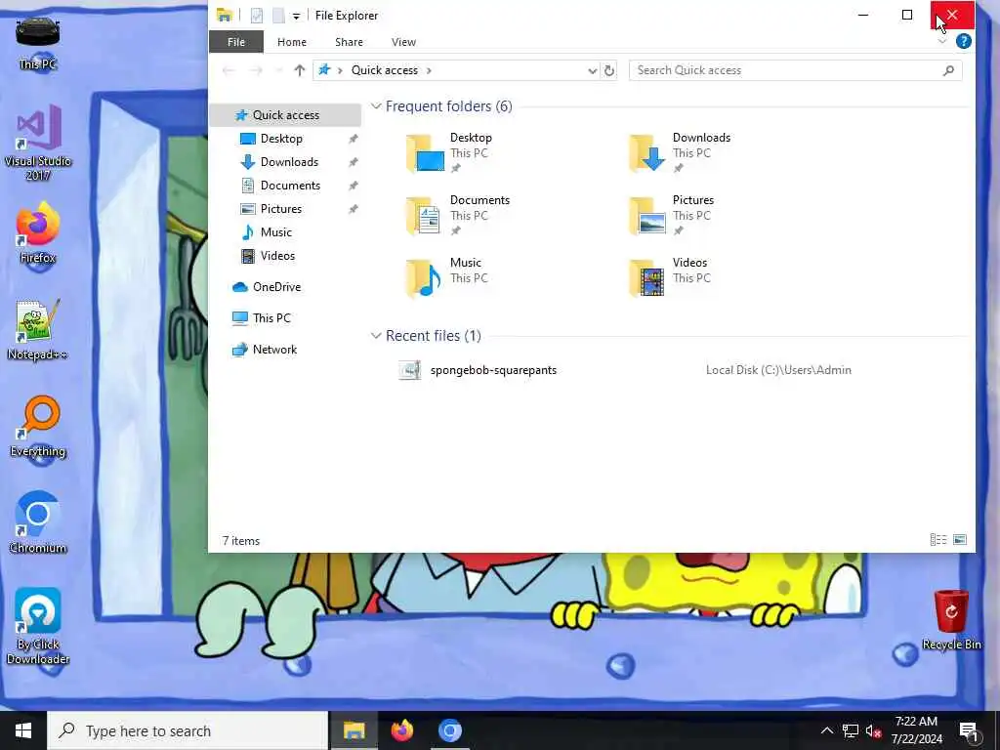Click File Explorer taskbar icon
Image resolution: width=1000 pixels, height=750 pixels.
(354, 730)
